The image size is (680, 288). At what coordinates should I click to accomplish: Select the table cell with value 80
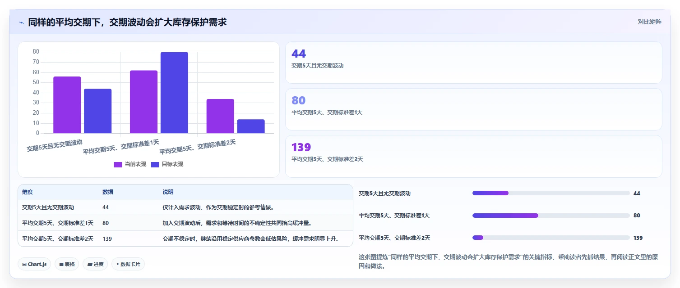pos(106,223)
